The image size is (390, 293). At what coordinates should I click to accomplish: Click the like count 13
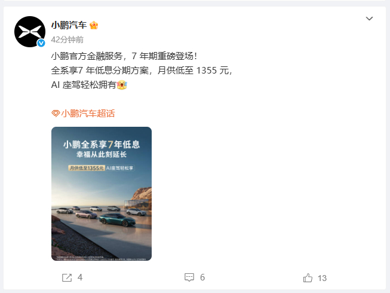(x=322, y=278)
